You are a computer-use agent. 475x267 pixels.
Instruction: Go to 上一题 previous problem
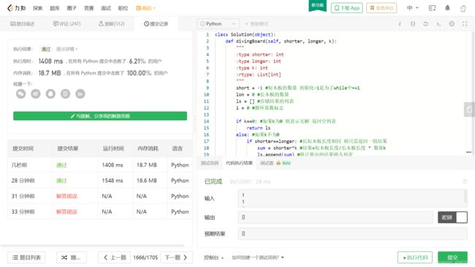115,258
